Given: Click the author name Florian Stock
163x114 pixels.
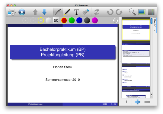Looking at the screenshot, I should tap(62, 67).
